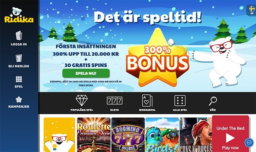Open Kampanjer star icon in sidebar

pyautogui.click(x=19, y=100)
